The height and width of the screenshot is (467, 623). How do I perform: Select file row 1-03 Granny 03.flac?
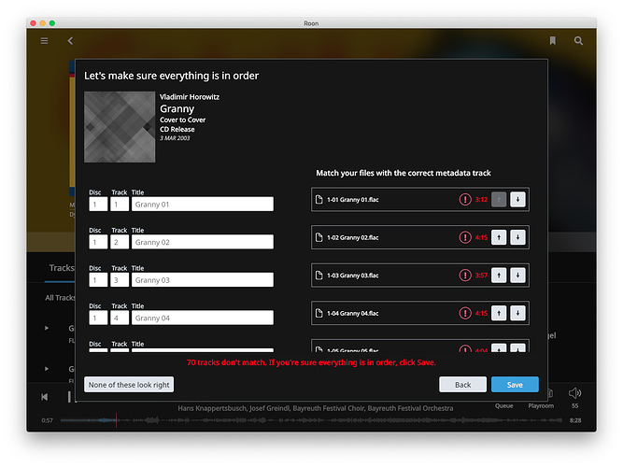(x=420, y=275)
